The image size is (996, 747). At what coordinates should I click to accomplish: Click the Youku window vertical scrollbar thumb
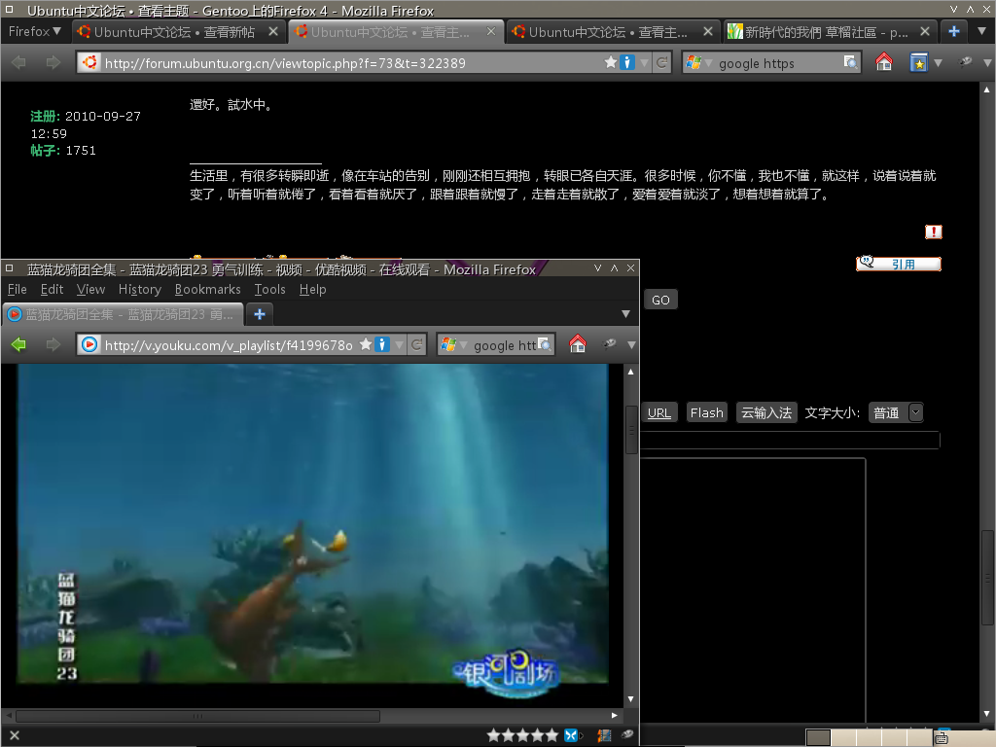click(x=631, y=429)
